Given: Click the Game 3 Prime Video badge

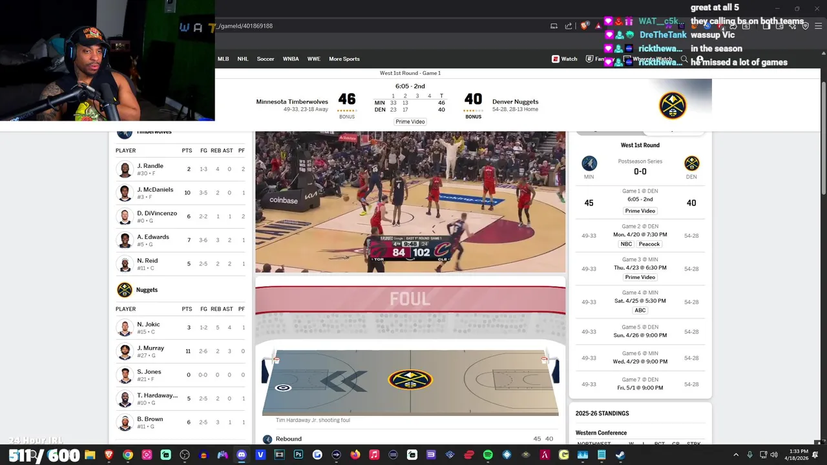Looking at the screenshot, I should pyautogui.click(x=640, y=277).
